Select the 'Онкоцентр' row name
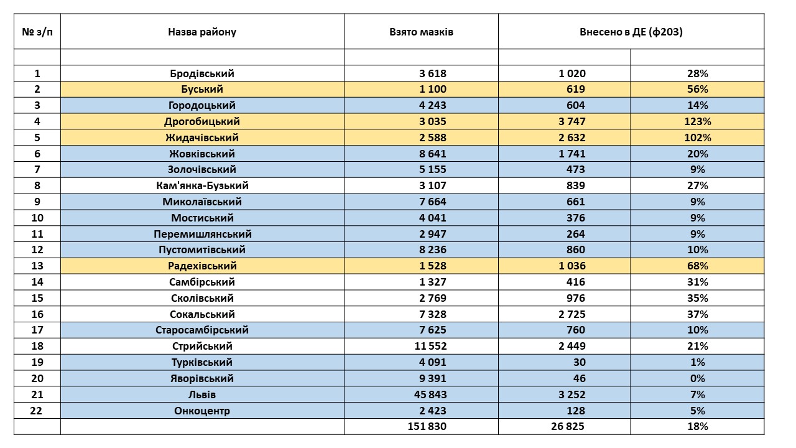The height and width of the screenshot is (448, 796). pyautogui.click(x=202, y=411)
